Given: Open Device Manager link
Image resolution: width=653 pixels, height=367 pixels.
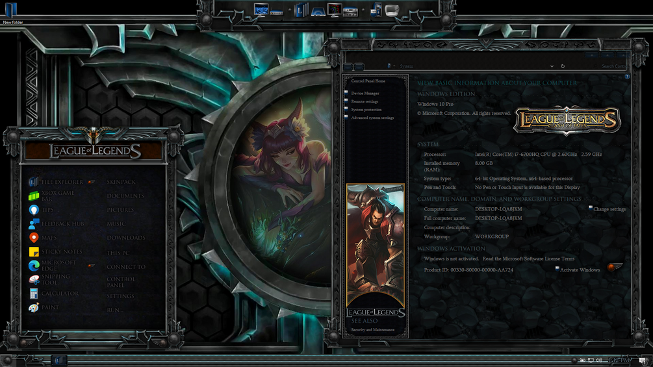Looking at the screenshot, I should tap(365, 93).
